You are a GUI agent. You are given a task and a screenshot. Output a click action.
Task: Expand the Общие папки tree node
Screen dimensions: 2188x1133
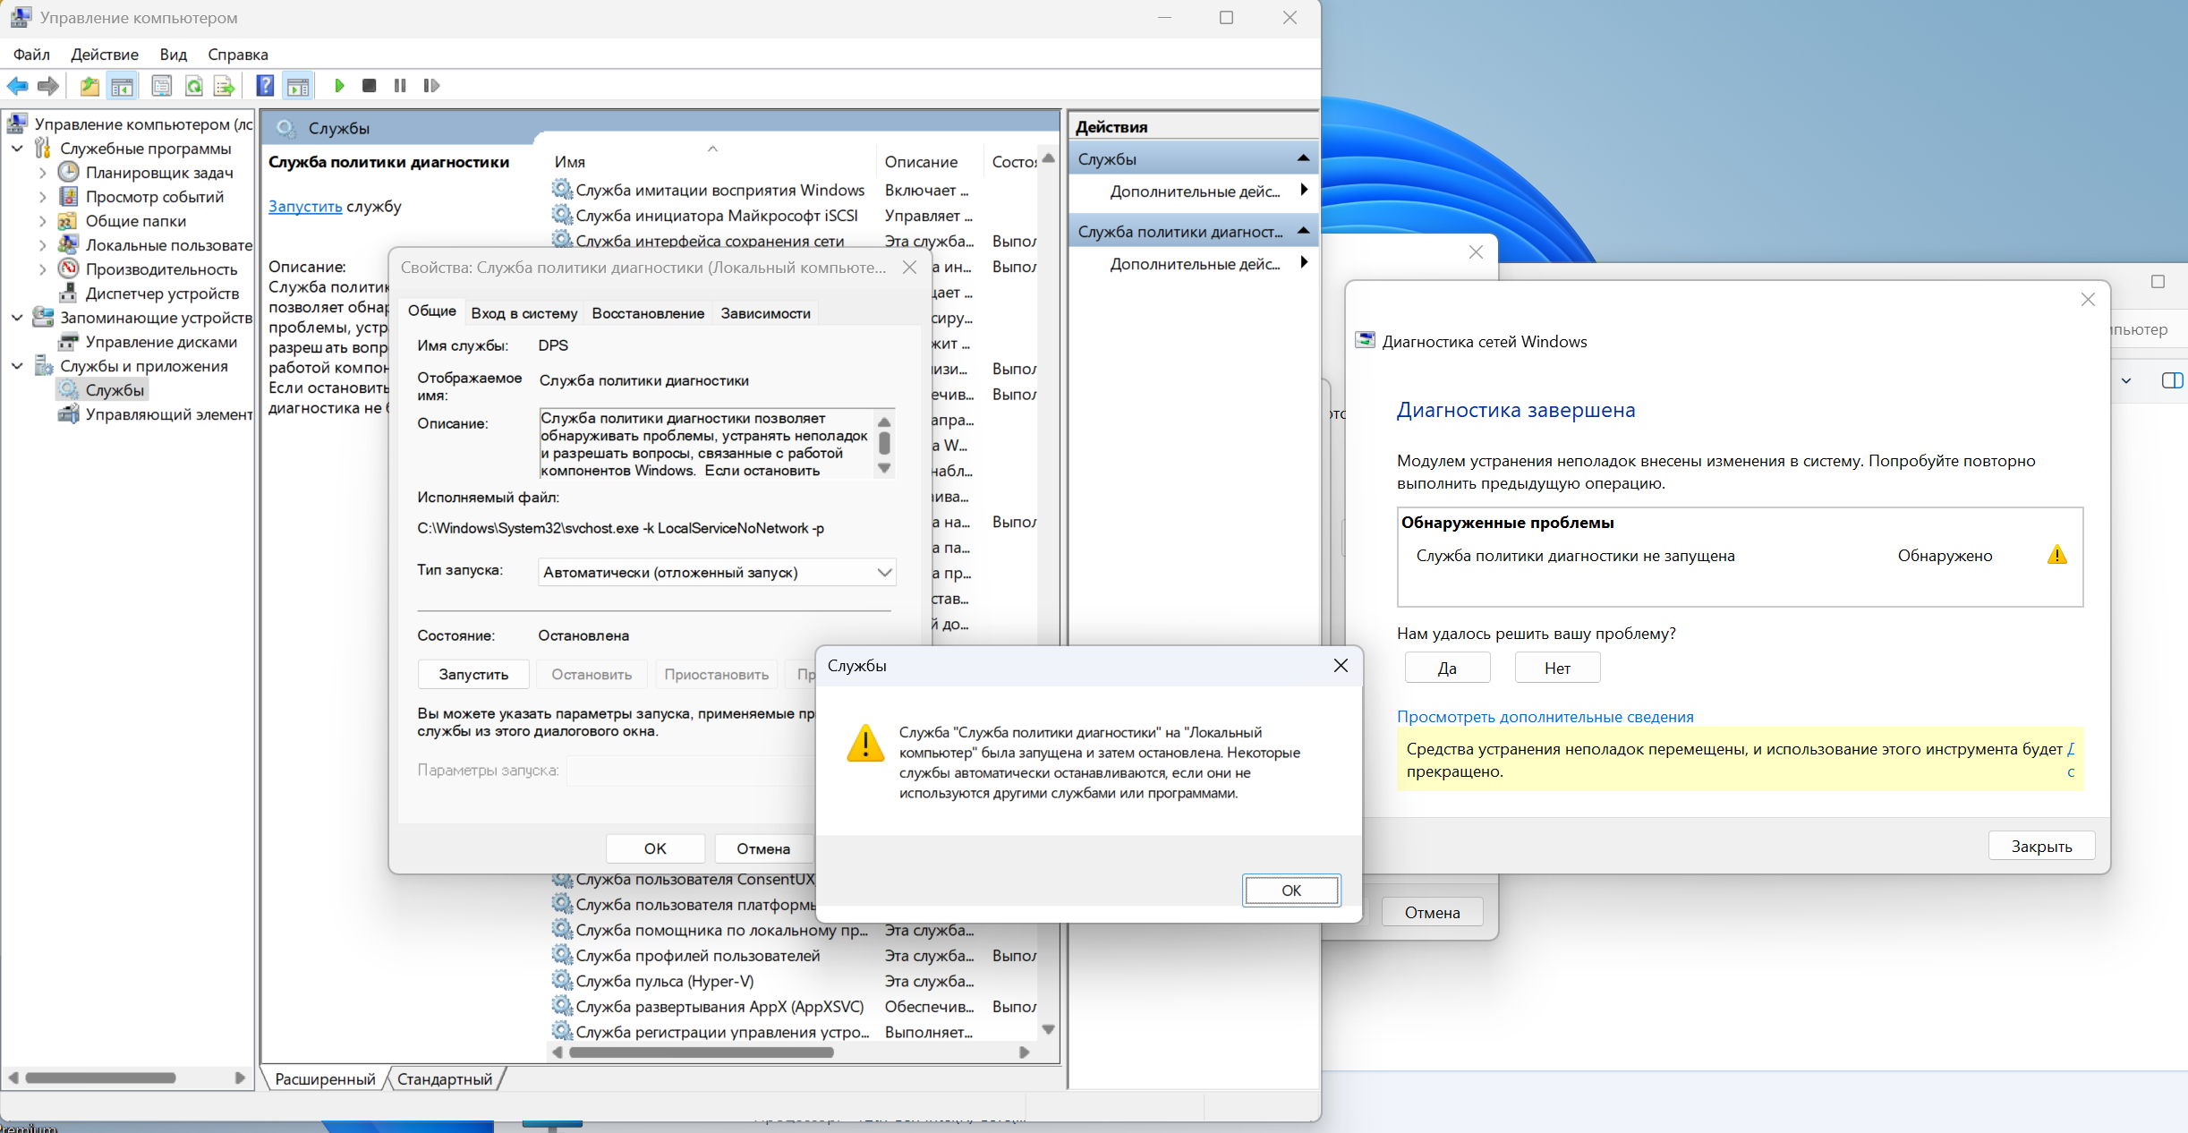[42, 221]
